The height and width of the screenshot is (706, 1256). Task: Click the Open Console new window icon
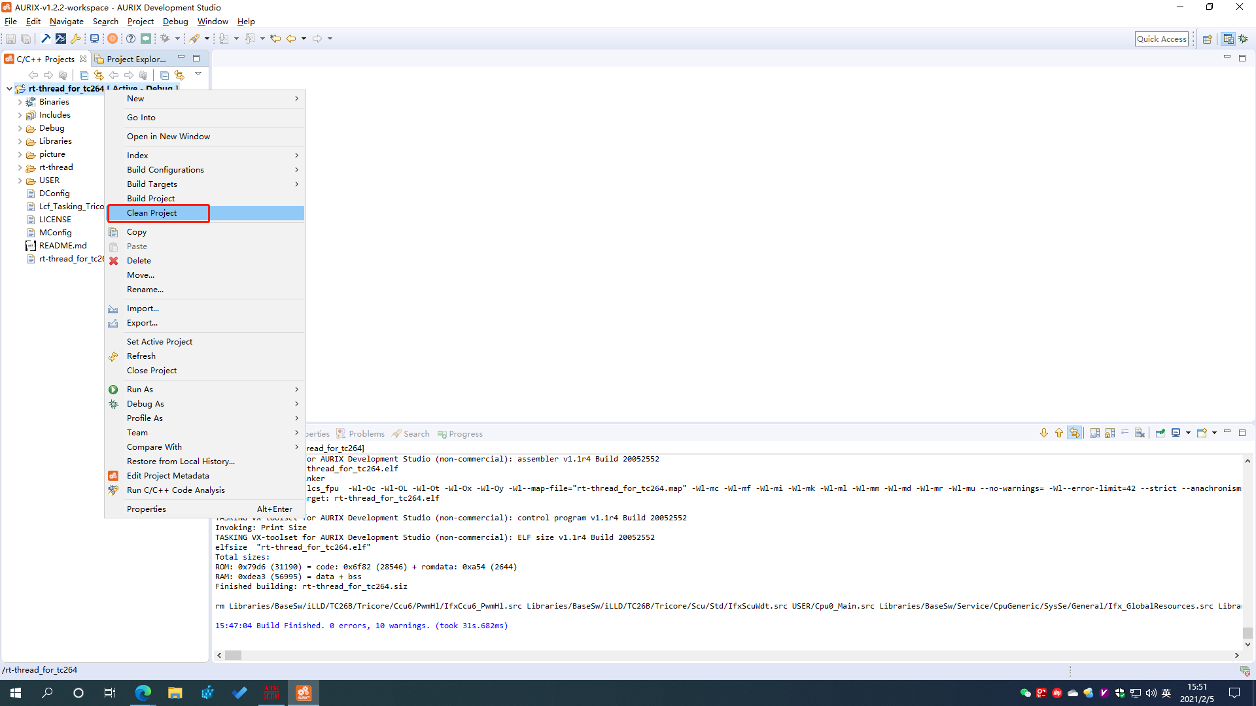pos(1202,433)
